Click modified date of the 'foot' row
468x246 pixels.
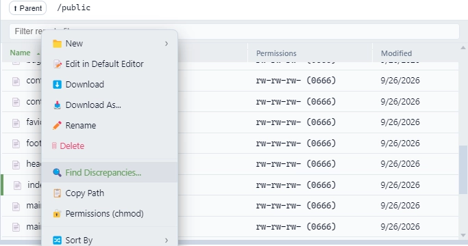400,143
